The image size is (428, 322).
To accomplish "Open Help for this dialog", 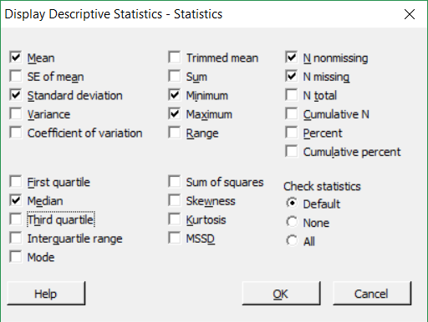I will tap(46, 294).
